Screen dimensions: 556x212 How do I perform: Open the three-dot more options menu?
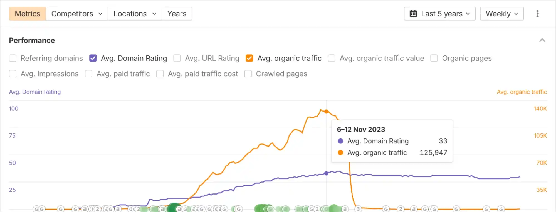coord(537,14)
